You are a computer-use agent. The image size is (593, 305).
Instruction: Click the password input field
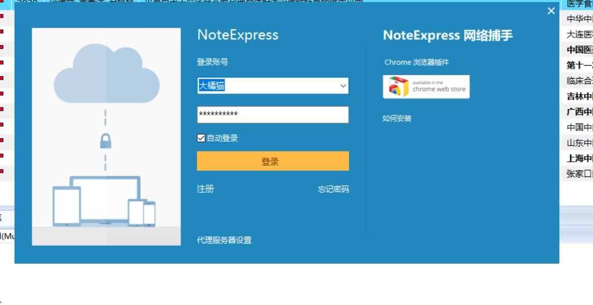click(273, 115)
